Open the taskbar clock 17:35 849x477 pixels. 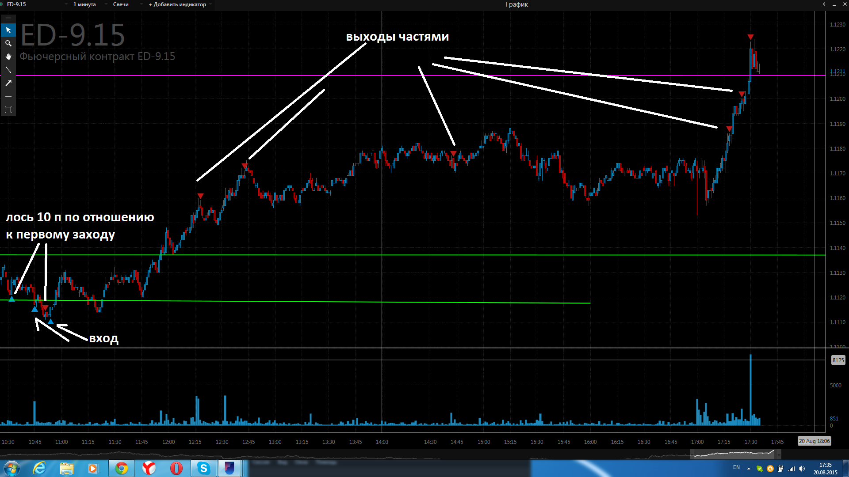click(825, 469)
